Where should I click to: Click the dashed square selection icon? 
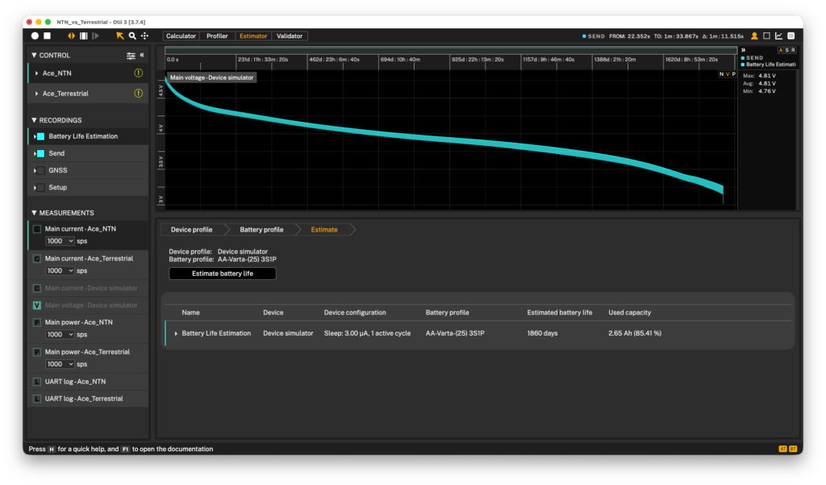766,36
